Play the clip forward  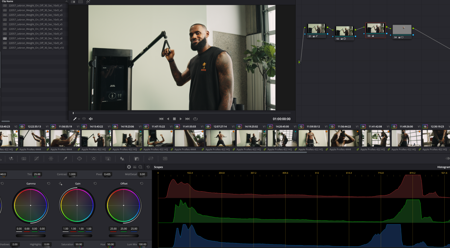pyautogui.click(x=181, y=119)
